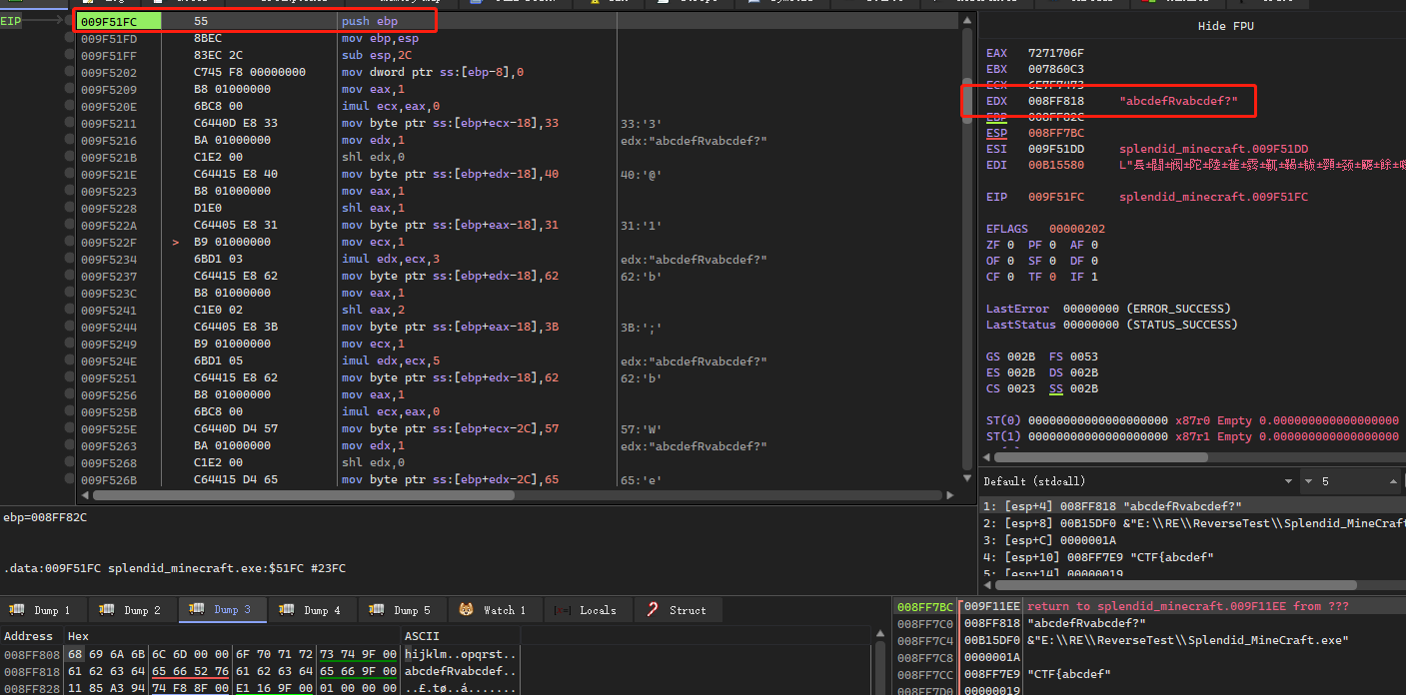The width and height of the screenshot is (1406, 695).
Task: Toggle breakpoint bullet at address 009F51FD
Action: pos(69,38)
